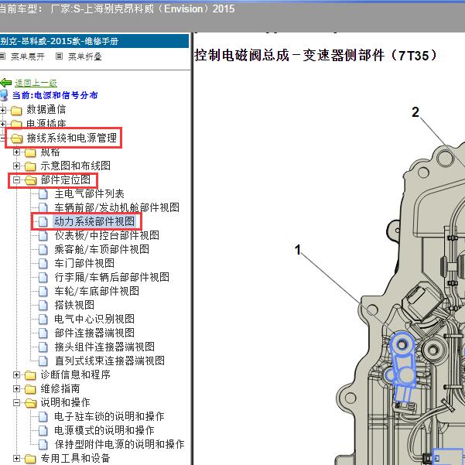The image size is (465, 465).
Task: Select 示意图和布线图 label
Action: tap(76, 166)
